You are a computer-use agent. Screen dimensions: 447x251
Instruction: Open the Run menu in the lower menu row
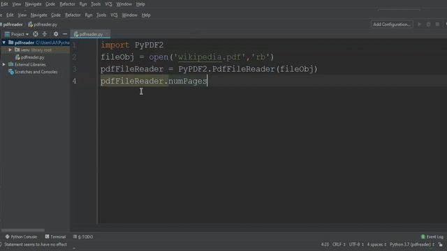[x=89, y=15]
